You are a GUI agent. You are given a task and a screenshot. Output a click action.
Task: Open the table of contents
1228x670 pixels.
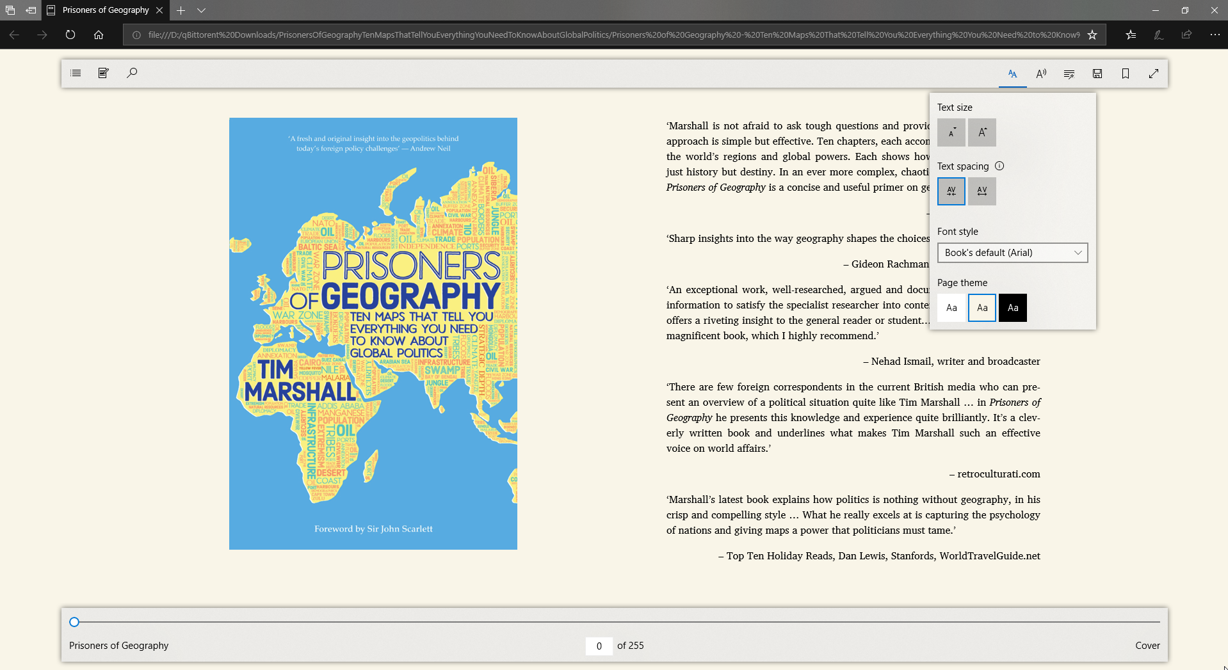pos(76,73)
